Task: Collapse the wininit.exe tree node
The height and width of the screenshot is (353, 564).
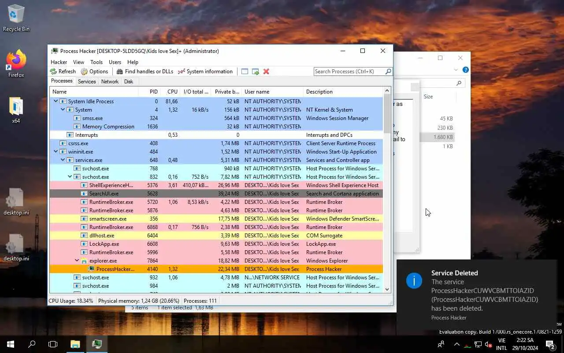Action: click(x=56, y=152)
